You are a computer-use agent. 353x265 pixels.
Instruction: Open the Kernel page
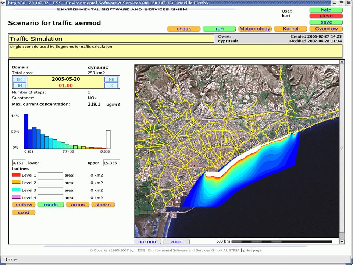pos(290,29)
